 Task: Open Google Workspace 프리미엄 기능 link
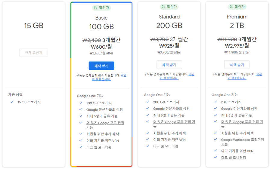pyautogui.click(x=242, y=142)
